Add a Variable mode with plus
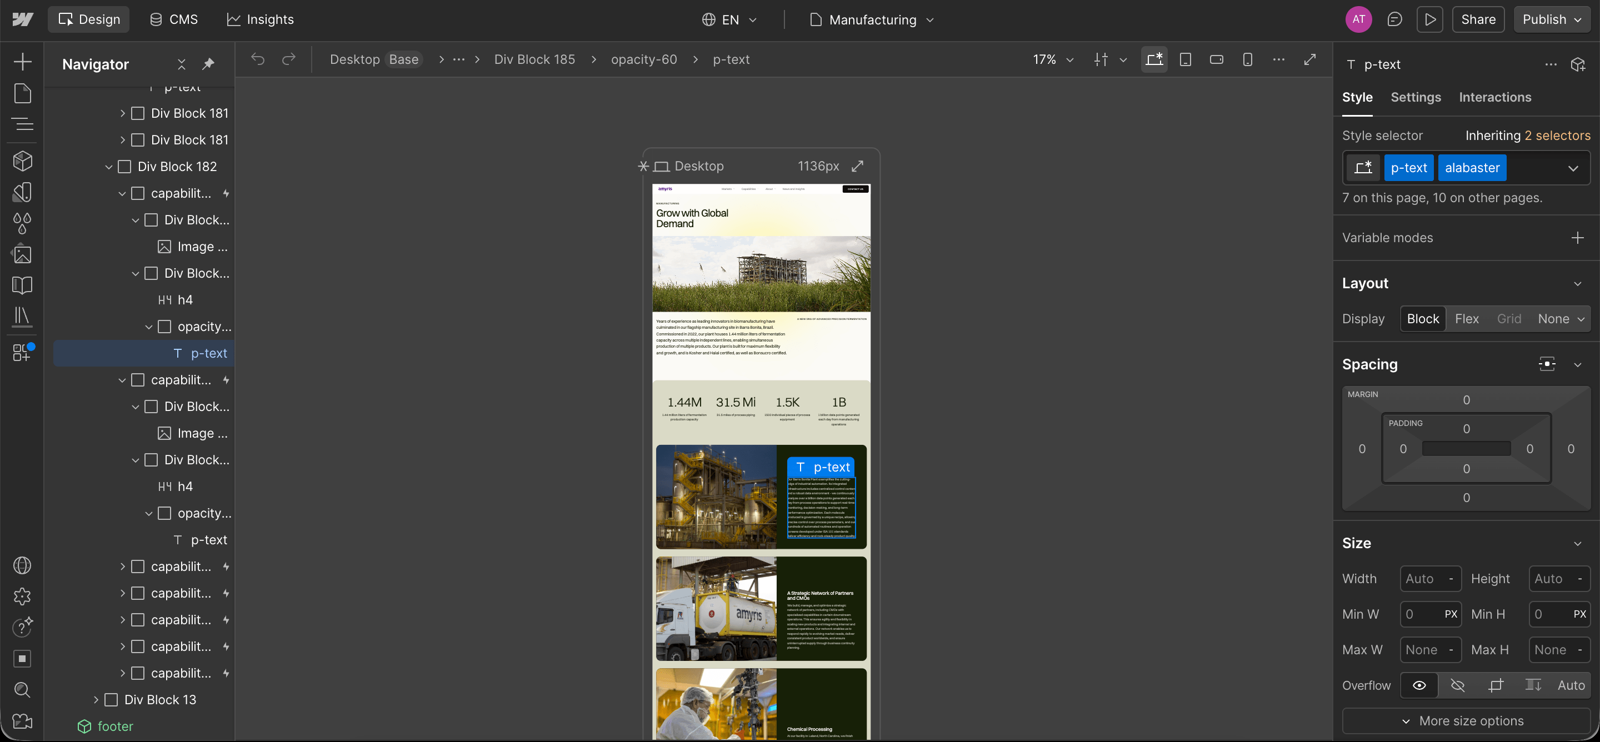This screenshot has width=1600, height=742. pos(1578,238)
